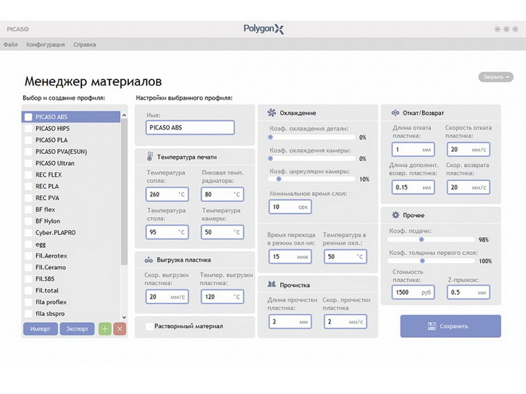Click the thermometer icon beside Температура печати
This screenshot has width=526, height=394.
(x=150, y=157)
